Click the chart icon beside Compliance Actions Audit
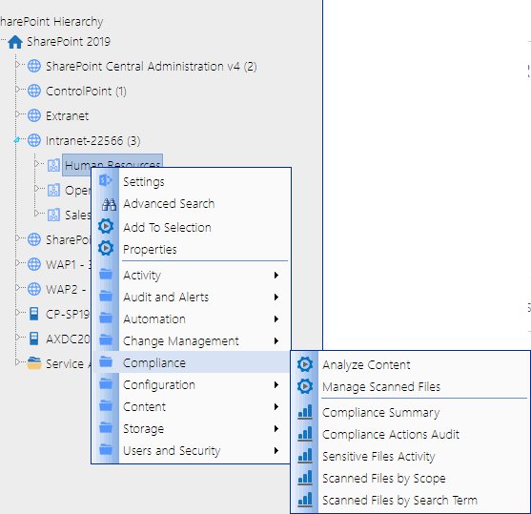 point(305,434)
